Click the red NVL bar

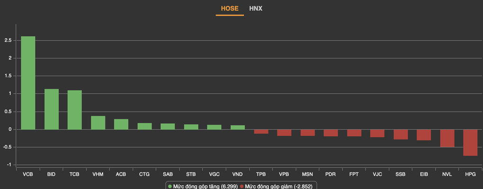pyautogui.click(x=447, y=138)
